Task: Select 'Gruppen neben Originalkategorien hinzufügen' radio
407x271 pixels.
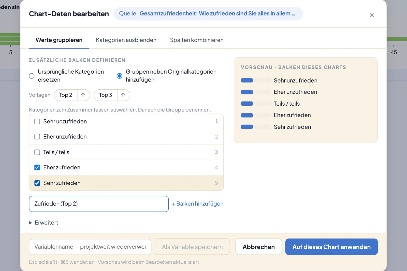Action: coord(120,76)
